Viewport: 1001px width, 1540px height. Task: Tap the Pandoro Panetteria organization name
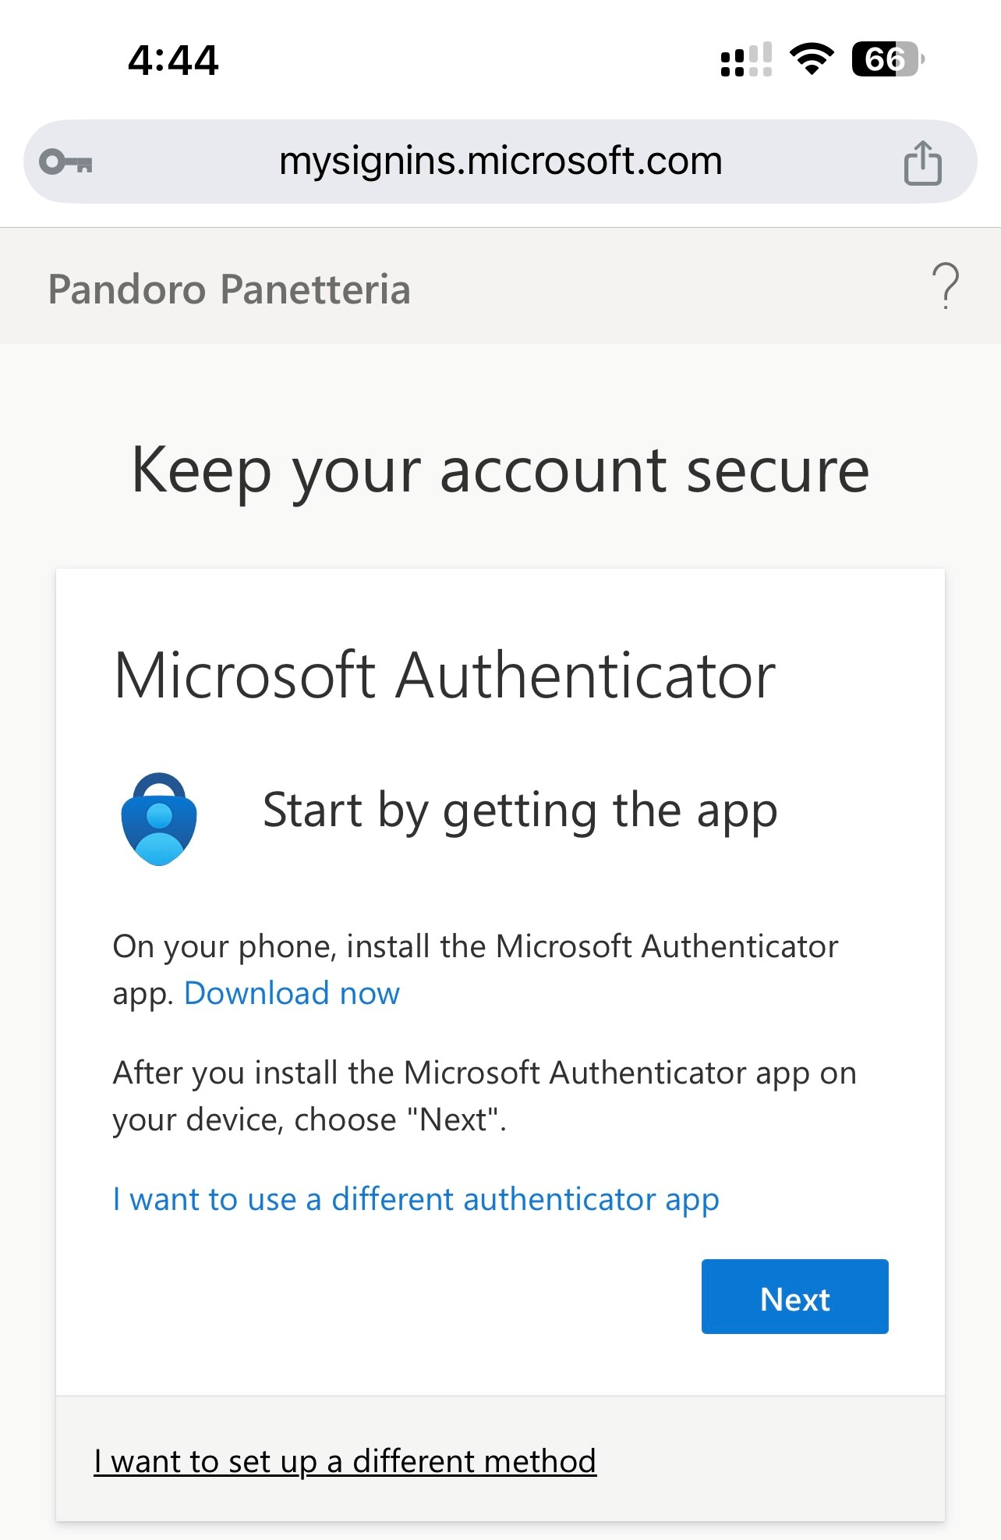coord(229,289)
